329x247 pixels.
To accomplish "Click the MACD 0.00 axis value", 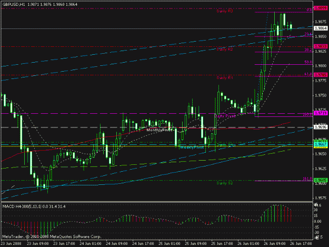I will point(317,221).
